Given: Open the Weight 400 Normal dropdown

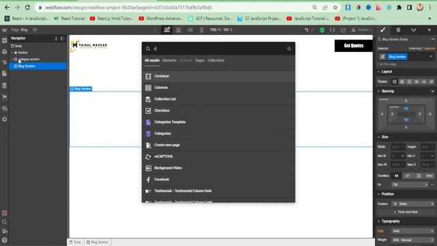Looking at the screenshot, I should (x=413, y=240).
